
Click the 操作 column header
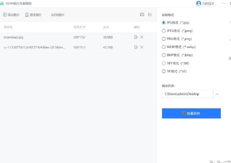click(137, 27)
